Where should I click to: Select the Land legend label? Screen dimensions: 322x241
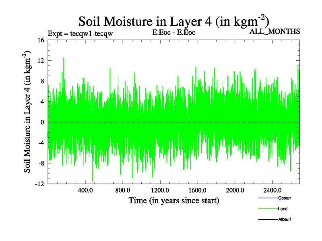pos(283,209)
